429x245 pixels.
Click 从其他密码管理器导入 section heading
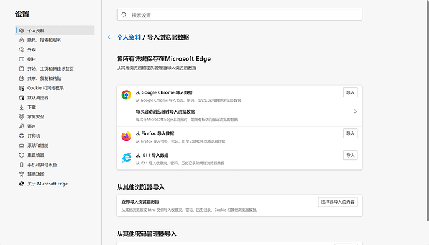point(147,234)
